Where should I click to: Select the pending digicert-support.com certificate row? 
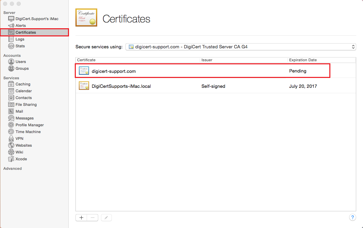tap(202, 71)
